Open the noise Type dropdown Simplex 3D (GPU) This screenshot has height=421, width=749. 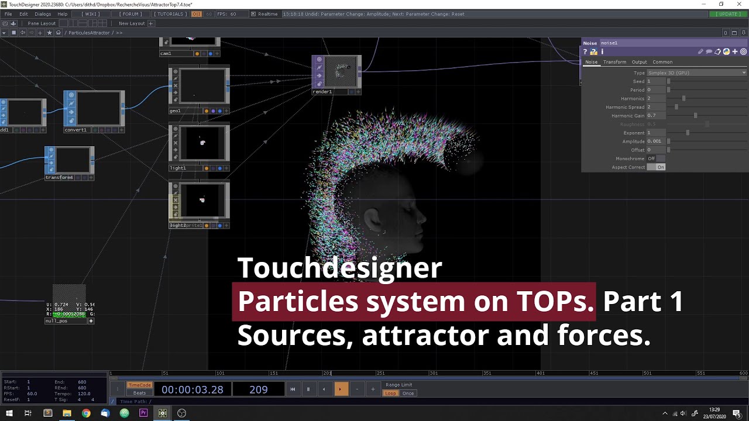696,73
